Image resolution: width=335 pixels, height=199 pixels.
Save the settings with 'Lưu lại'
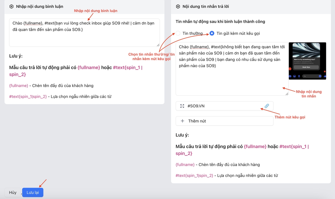(x=33, y=193)
